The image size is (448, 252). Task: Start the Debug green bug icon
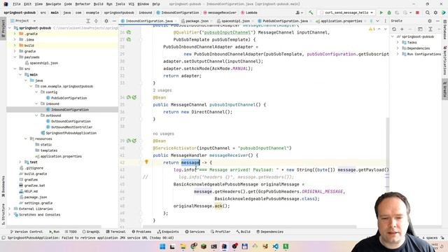[x=389, y=13]
